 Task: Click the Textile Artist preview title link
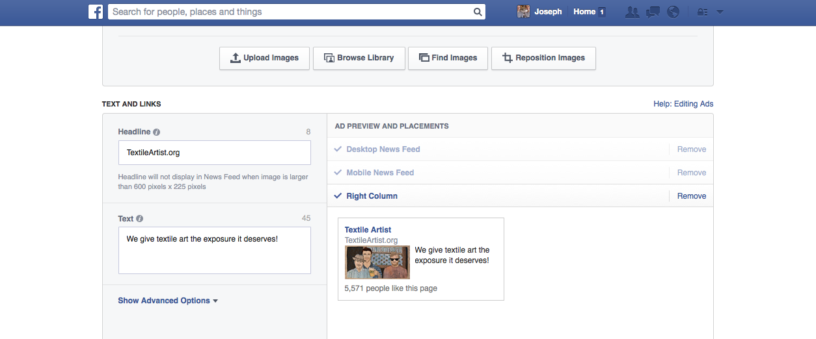coord(368,230)
